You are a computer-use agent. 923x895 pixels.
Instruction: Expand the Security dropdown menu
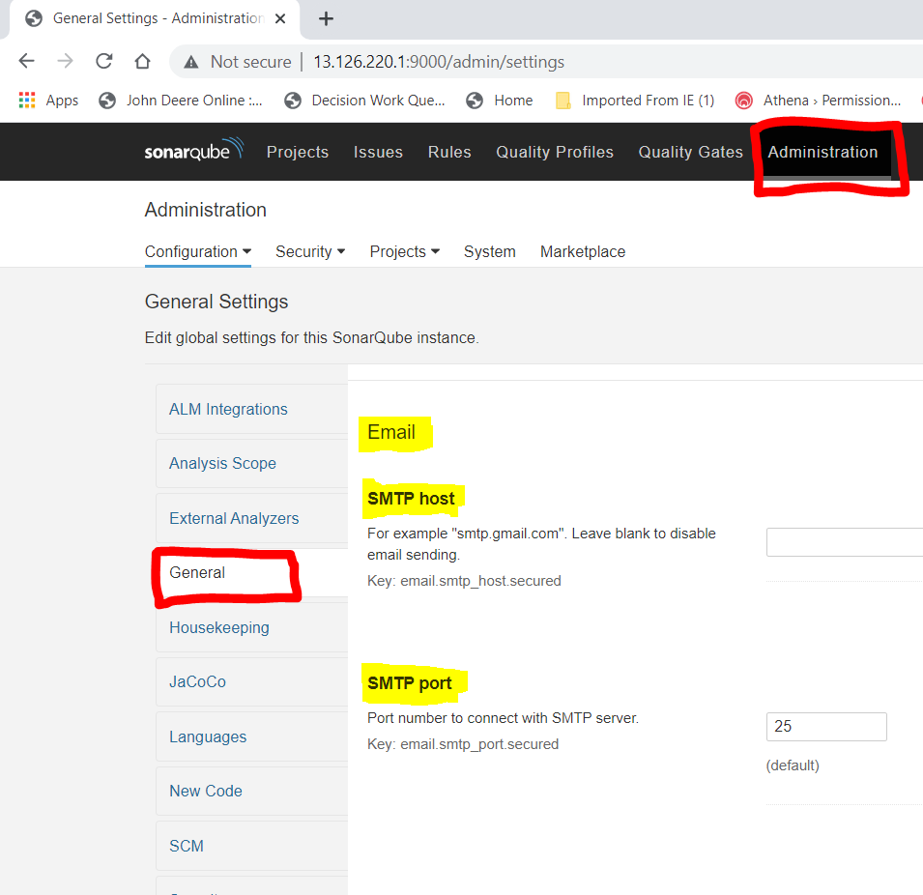point(309,251)
